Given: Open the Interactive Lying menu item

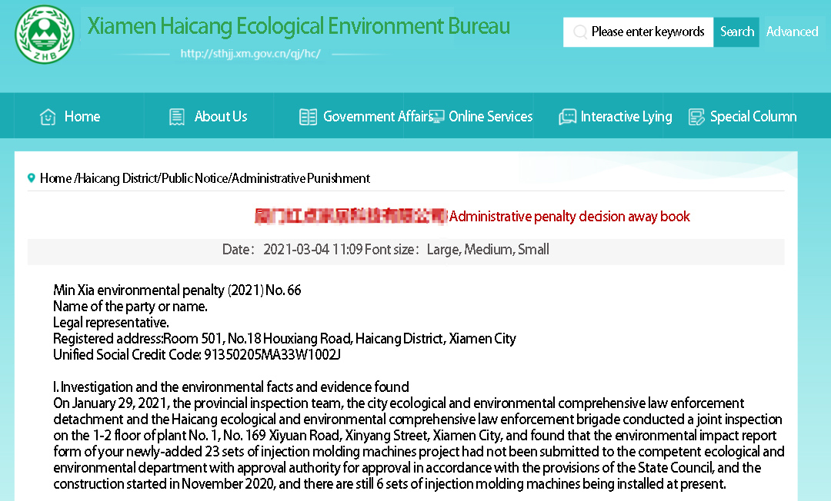Looking at the screenshot, I should (x=626, y=116).
